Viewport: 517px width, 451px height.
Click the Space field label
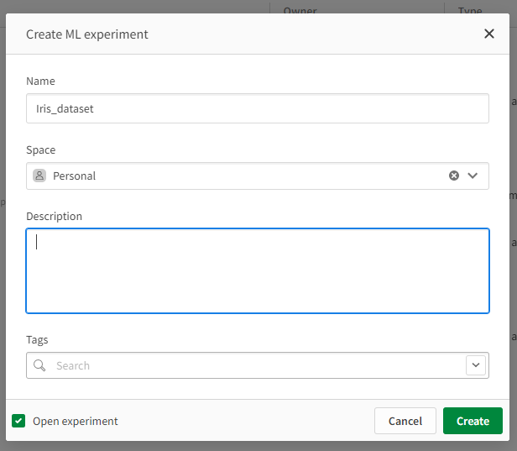point(41,149)
